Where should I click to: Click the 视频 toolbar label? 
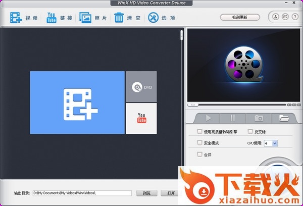(31, 18)
